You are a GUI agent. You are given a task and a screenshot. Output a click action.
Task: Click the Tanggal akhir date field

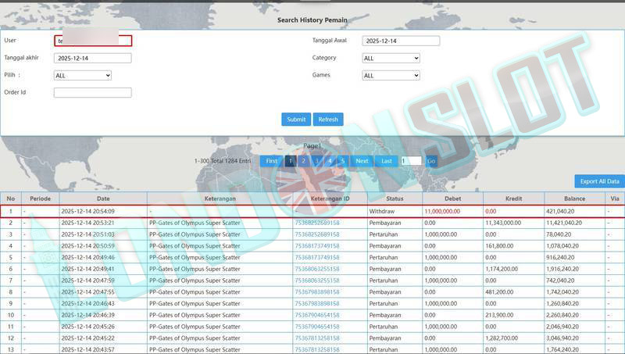pyautogui.click(x=93, y=58)
